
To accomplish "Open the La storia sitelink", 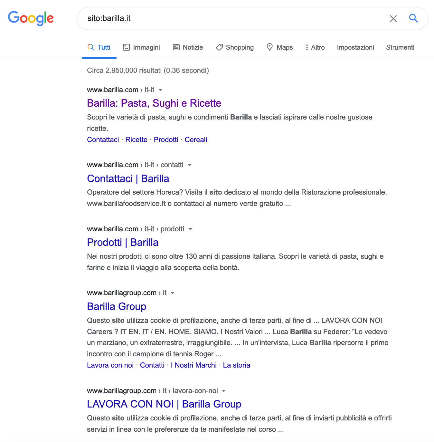I will click(237, 365).
